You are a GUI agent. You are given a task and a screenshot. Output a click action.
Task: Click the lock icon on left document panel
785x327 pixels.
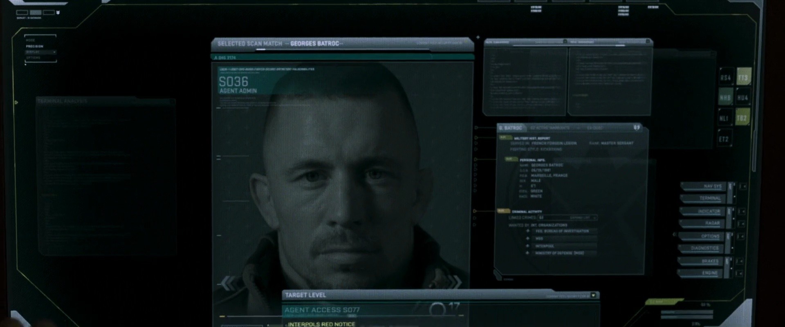coord(565,41)
